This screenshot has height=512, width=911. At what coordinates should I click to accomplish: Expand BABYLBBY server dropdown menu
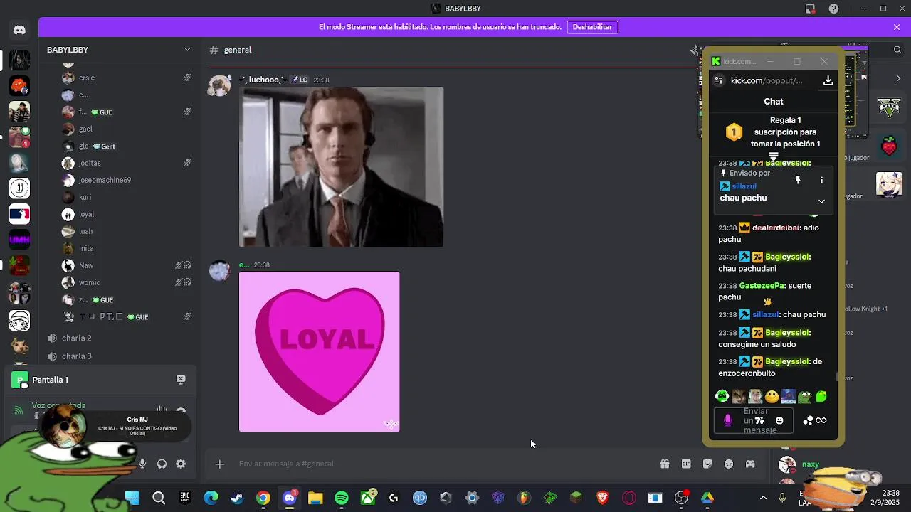[x=187, y=50]
